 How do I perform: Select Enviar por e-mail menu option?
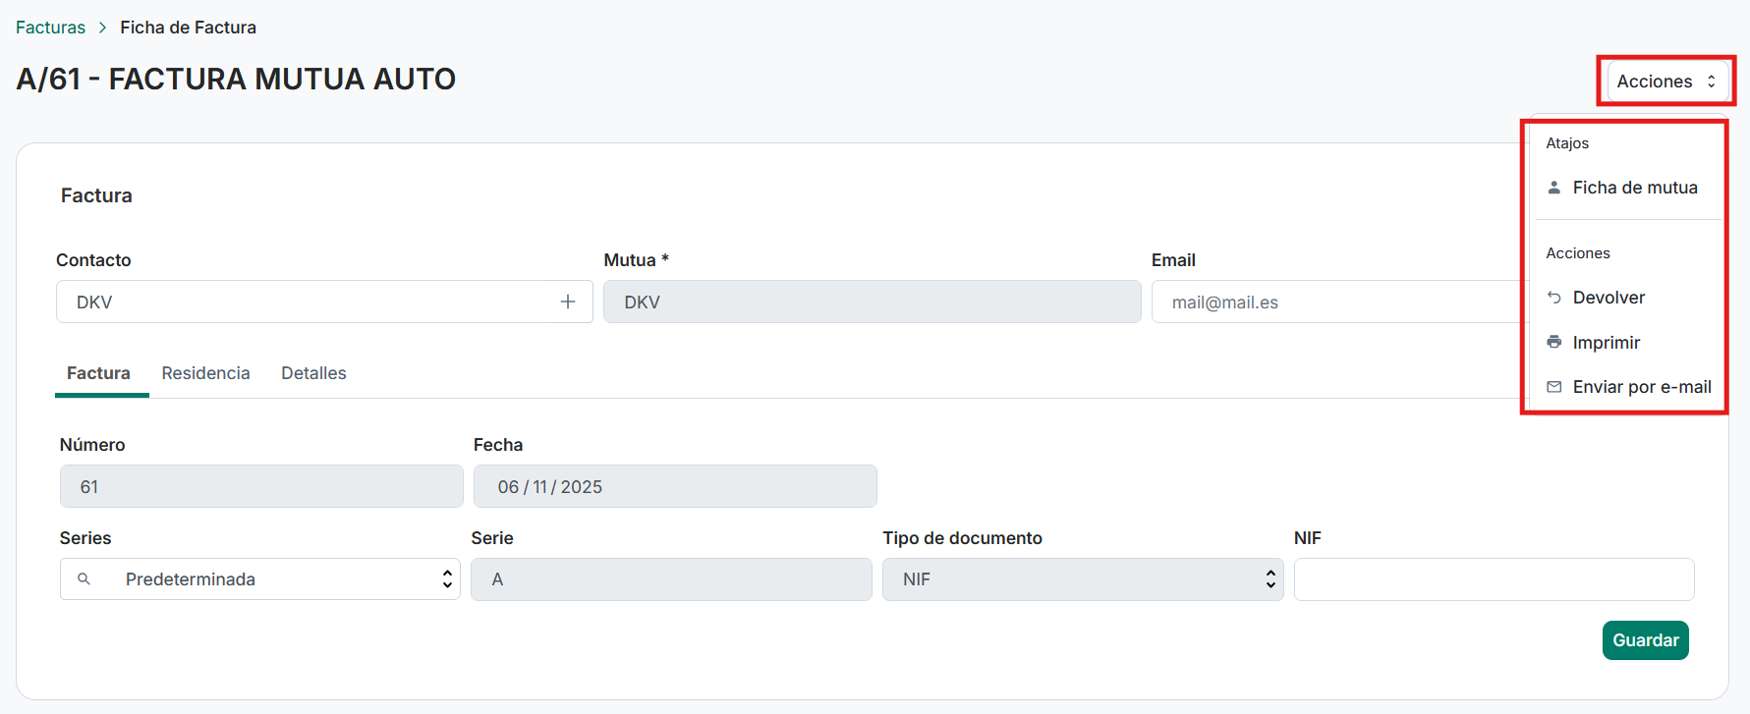[x=1641, y=387]
